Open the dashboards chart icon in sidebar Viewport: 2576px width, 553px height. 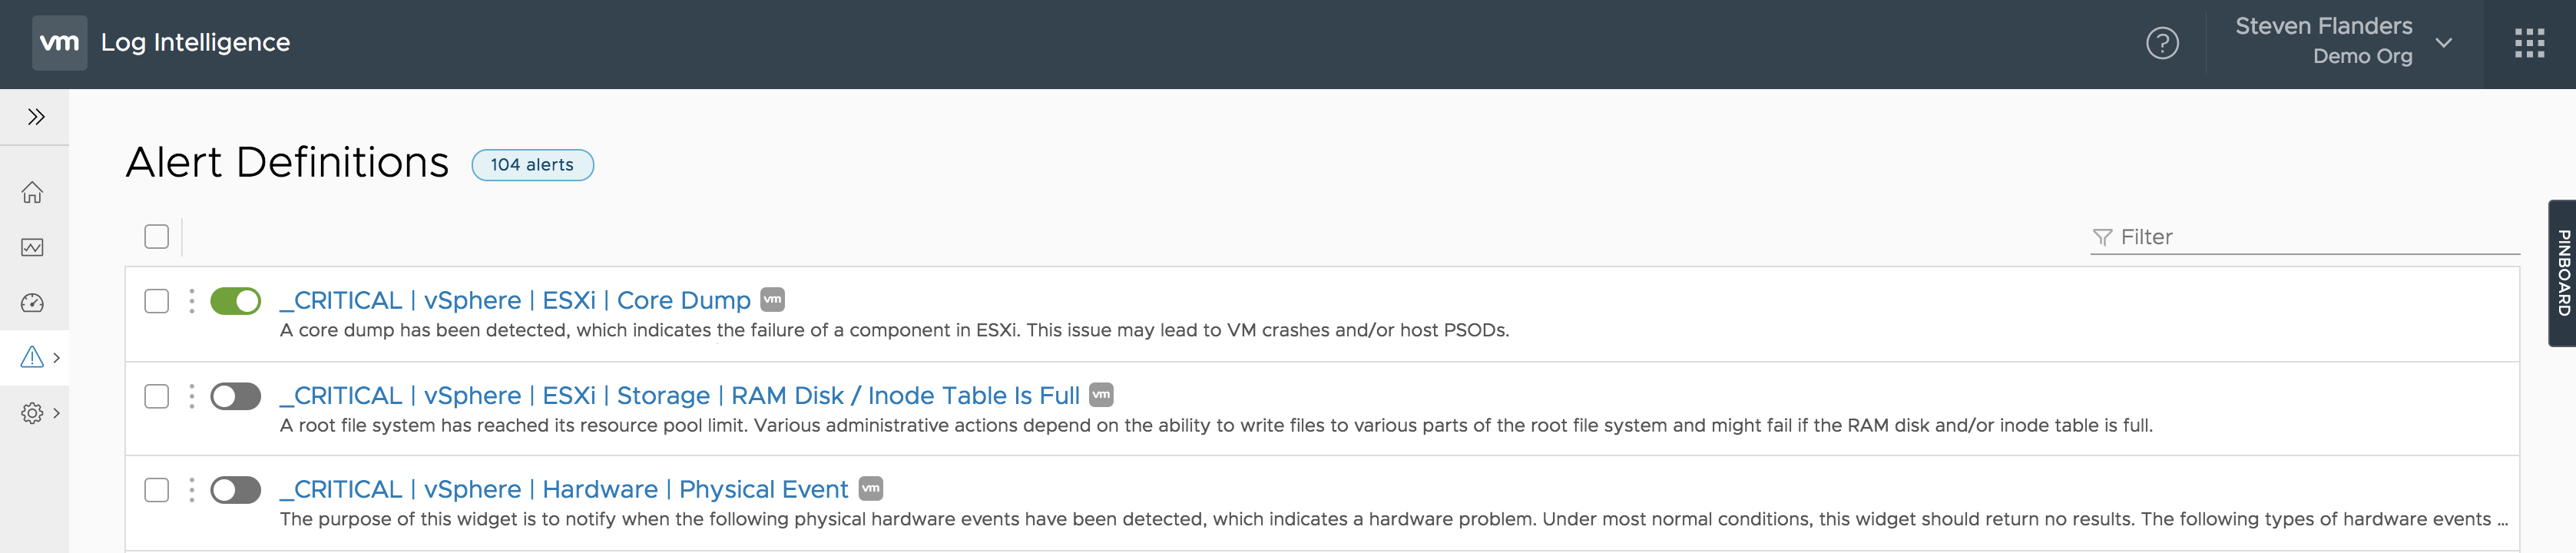[x=33, y=247]
